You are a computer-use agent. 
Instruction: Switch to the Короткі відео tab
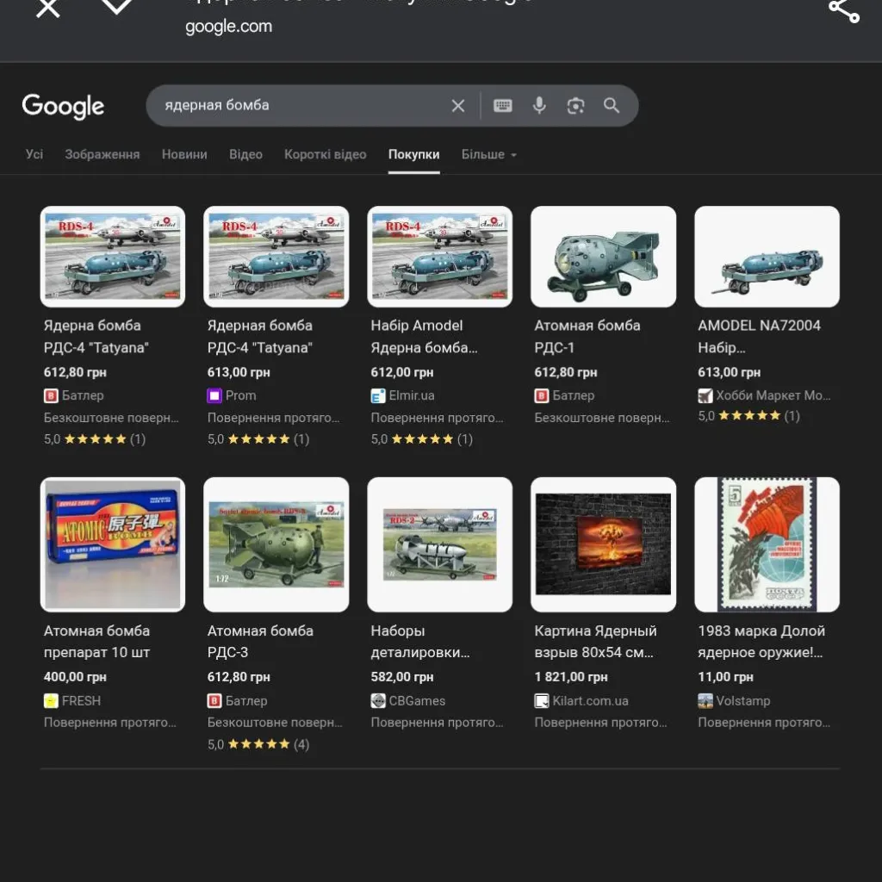click(x=325, y=154)
